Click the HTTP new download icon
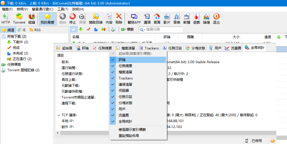 pyautogui.click(x=5, y=19)
